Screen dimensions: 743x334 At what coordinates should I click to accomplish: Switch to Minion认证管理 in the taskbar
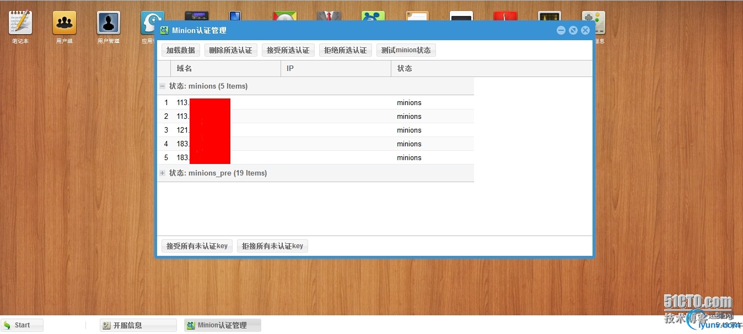tap(223, 325)
